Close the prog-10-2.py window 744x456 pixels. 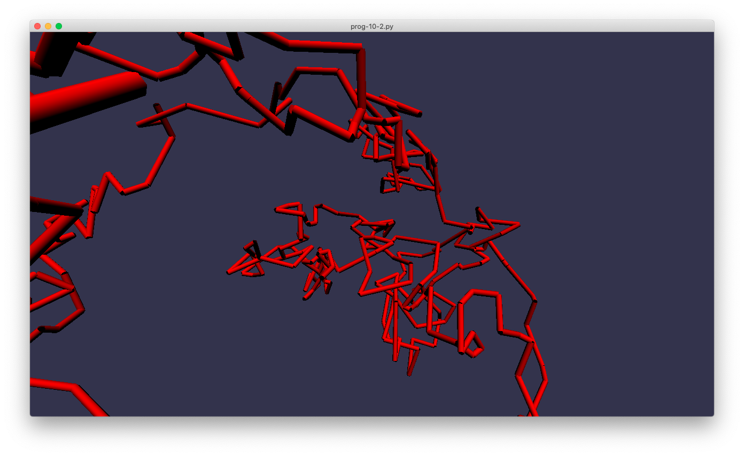click(x=37, y=26)
